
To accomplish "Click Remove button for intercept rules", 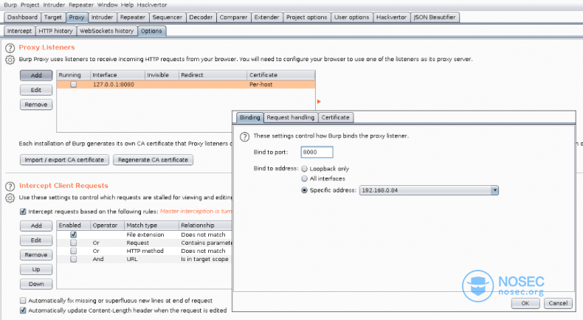I will click(x=36, y=254).
